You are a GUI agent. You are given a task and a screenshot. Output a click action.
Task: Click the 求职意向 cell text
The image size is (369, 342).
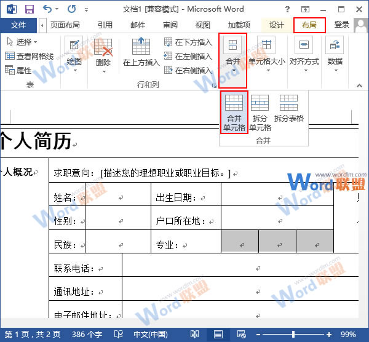tap(142, 173)
